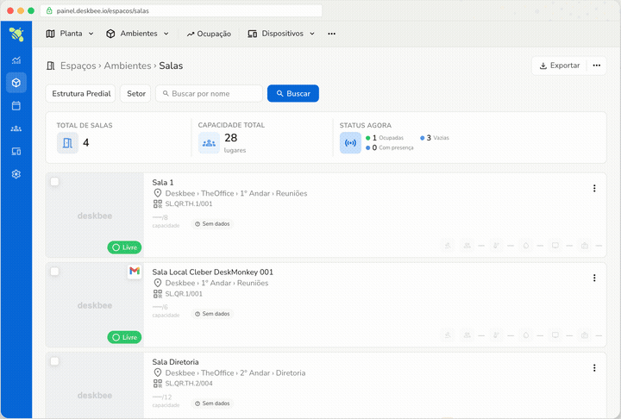Click the location pin icon for Sala 1

coord(158,193)
